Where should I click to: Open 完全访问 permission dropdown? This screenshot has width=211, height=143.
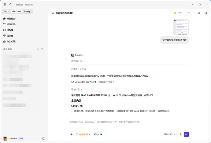[83, 134]
